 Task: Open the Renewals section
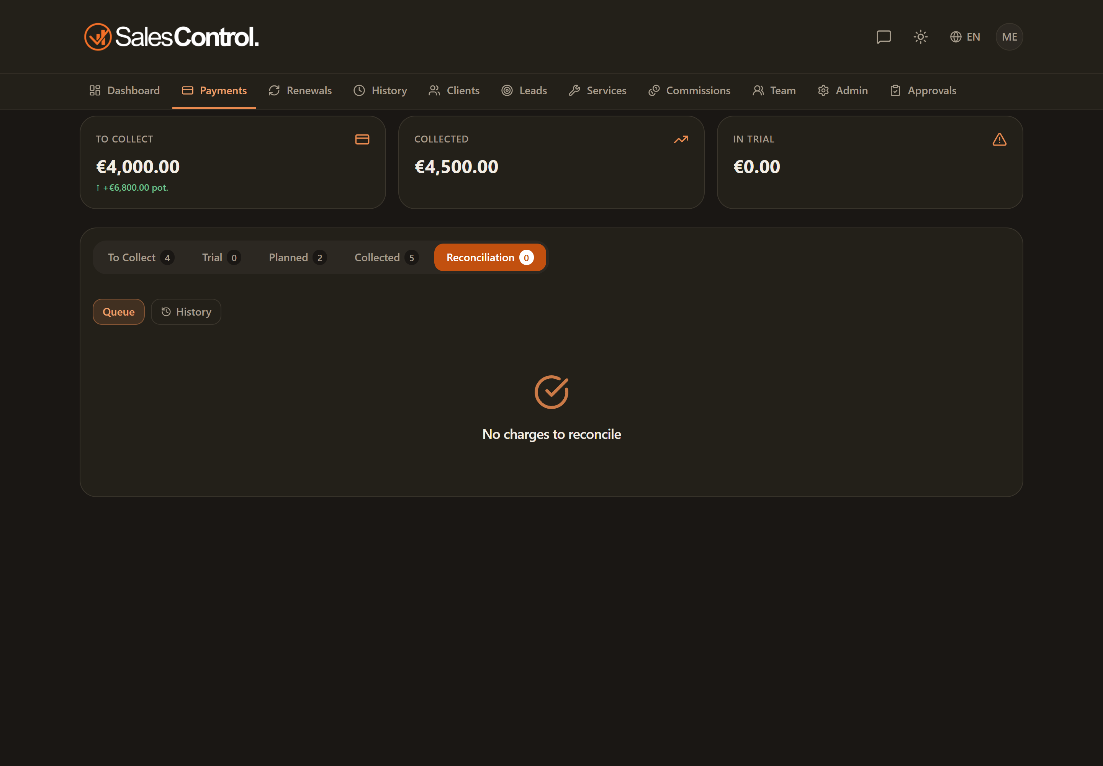[300, 91]
